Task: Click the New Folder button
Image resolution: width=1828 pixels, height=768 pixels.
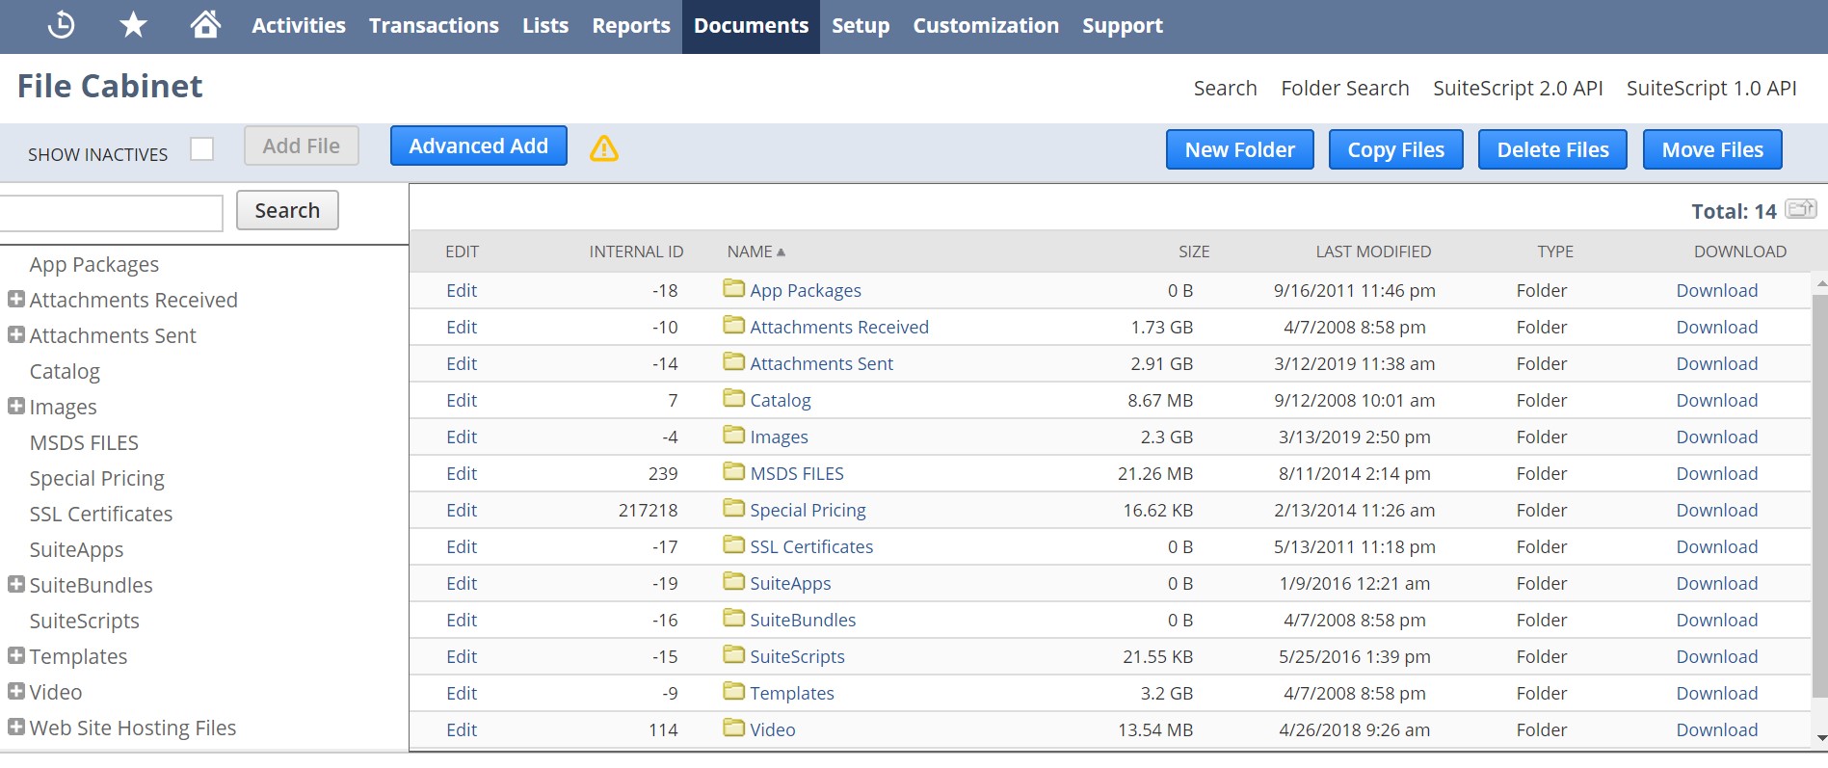Action: (x=1239, y=150)
